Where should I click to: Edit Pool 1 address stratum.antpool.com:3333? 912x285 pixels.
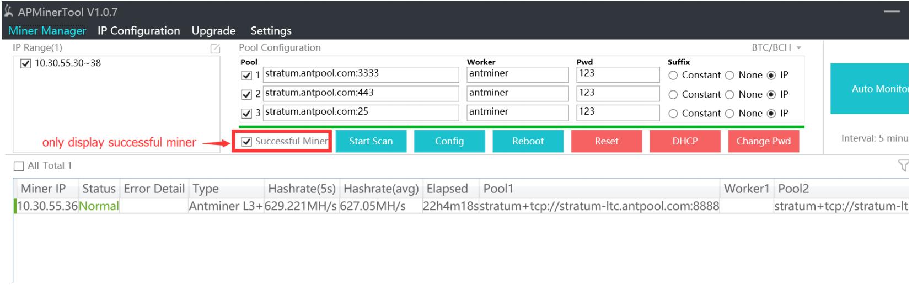coord(361,74)
